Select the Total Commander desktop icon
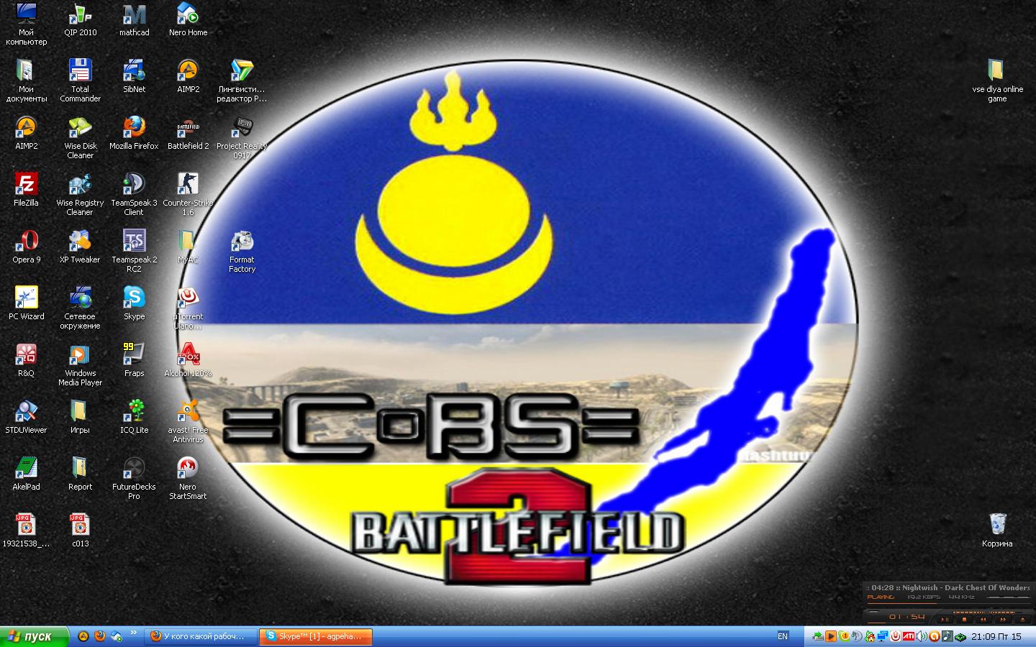Viewport: 1036px width, 647px height. coord(80,81)
